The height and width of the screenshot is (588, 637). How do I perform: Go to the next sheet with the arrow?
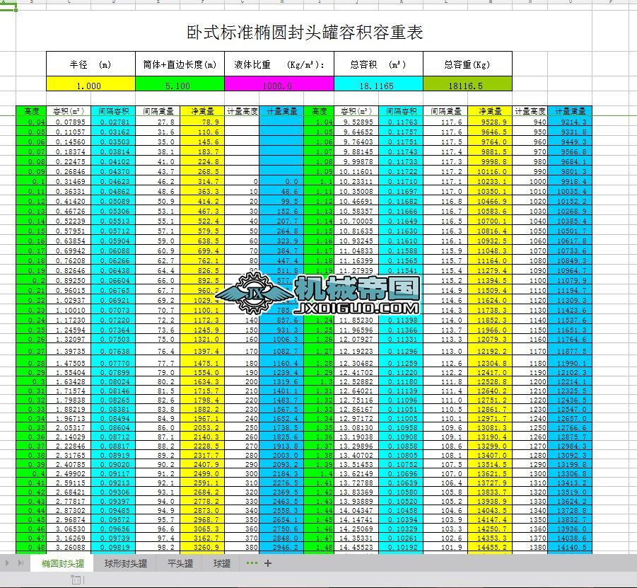7,563
